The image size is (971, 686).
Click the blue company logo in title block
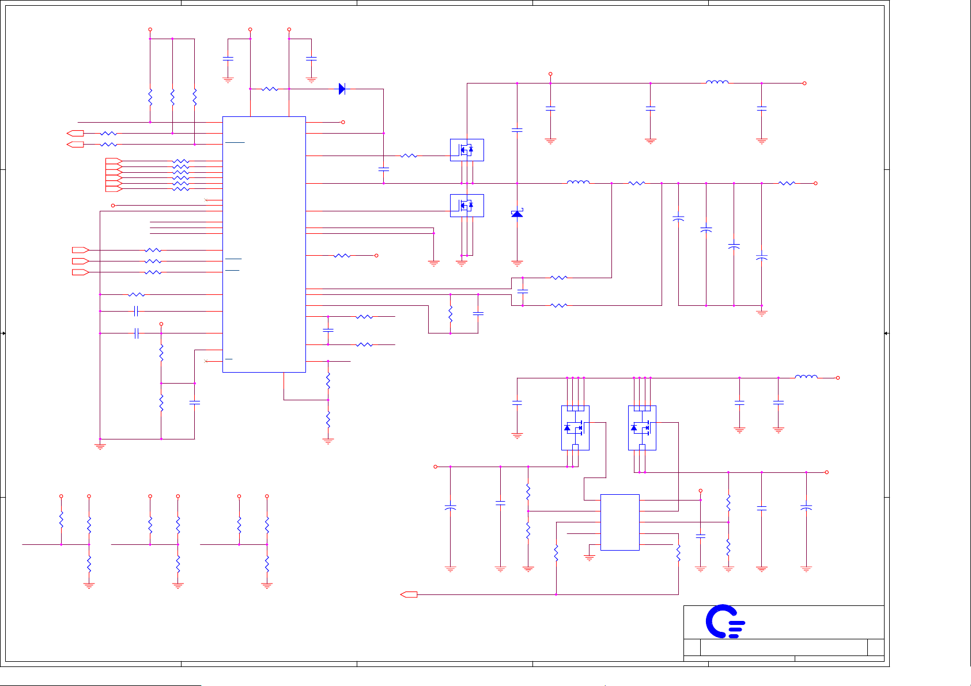725,621
